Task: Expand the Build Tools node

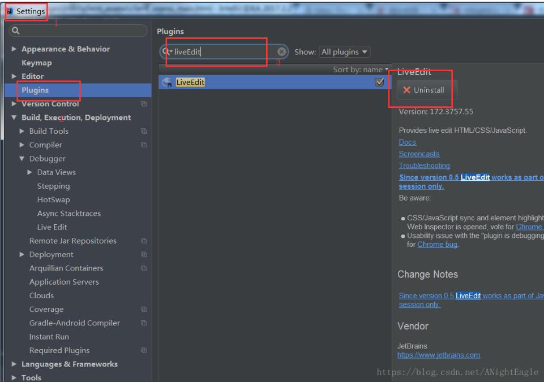Action: [x=22, y=131]
